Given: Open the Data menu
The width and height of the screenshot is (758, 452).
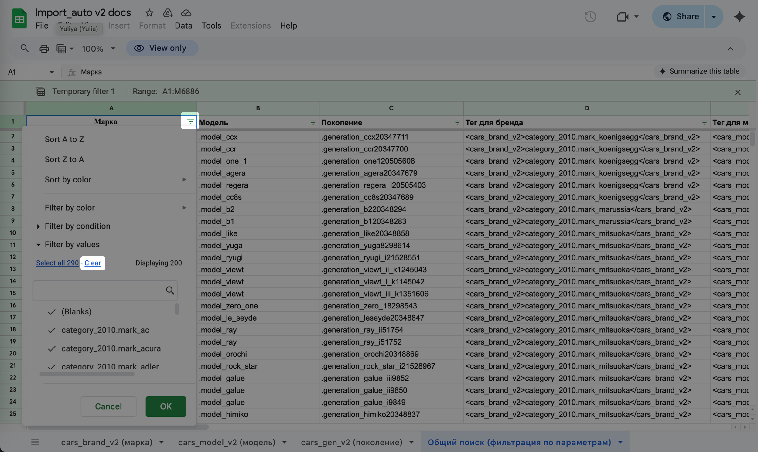Looking at the screenshot, I should click(183, 25).
